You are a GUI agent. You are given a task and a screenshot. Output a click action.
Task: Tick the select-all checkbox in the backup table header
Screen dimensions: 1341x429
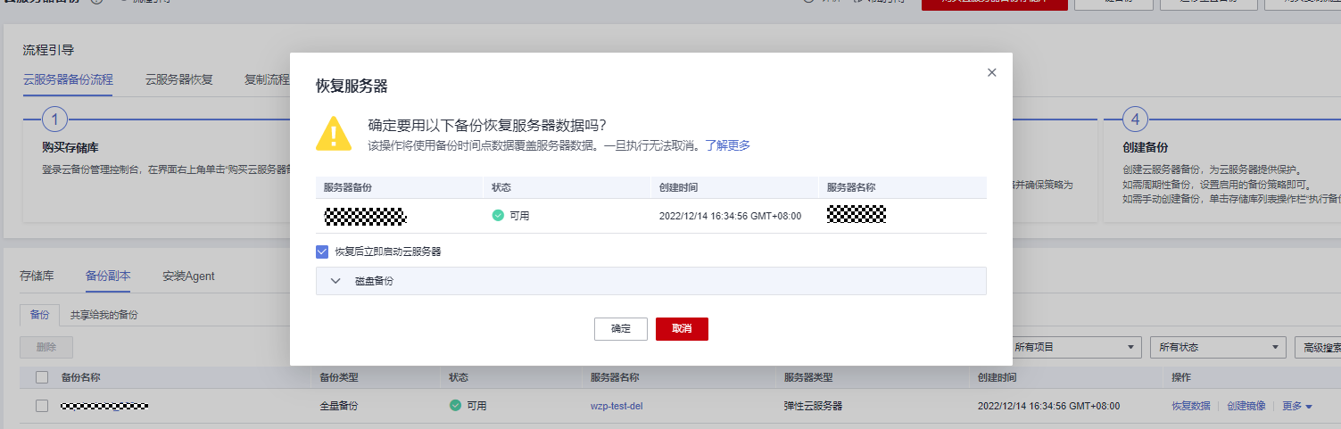[42, 377]
